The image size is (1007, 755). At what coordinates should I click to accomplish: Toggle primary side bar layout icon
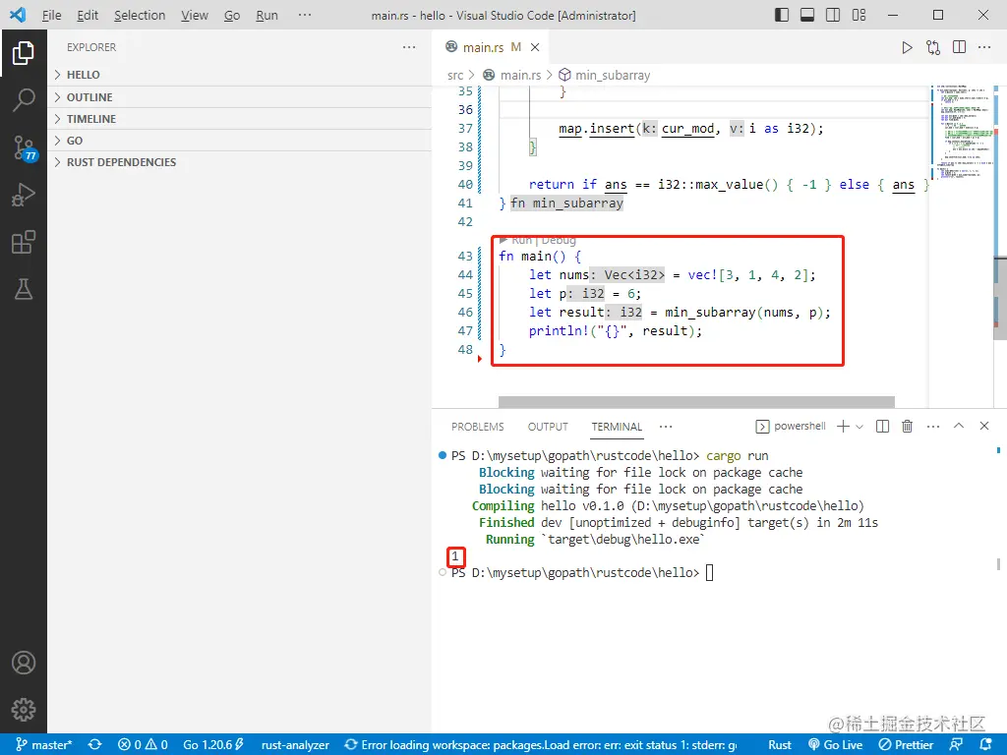(782, 15)
